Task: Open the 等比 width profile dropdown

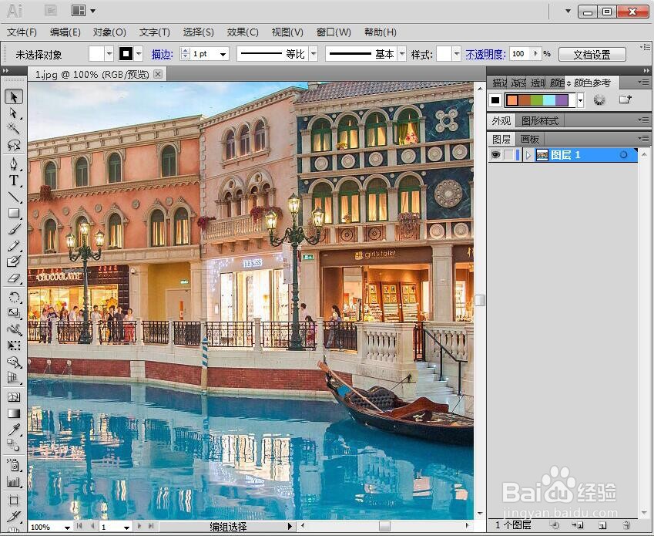Action: 314,54
